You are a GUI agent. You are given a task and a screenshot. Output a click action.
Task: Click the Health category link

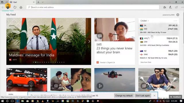99,44
